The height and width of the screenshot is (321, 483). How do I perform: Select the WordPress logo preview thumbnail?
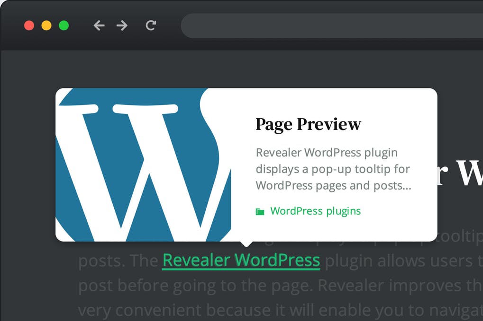point(143,165)
